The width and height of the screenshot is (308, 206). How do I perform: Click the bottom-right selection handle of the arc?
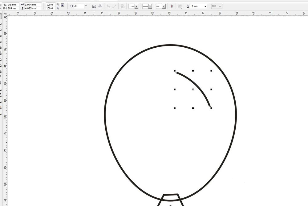(x=211, y=108)
